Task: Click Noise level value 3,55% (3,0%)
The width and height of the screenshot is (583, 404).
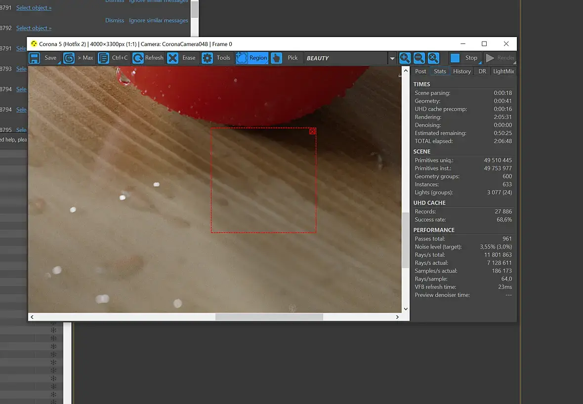Action: click(496, 247)
